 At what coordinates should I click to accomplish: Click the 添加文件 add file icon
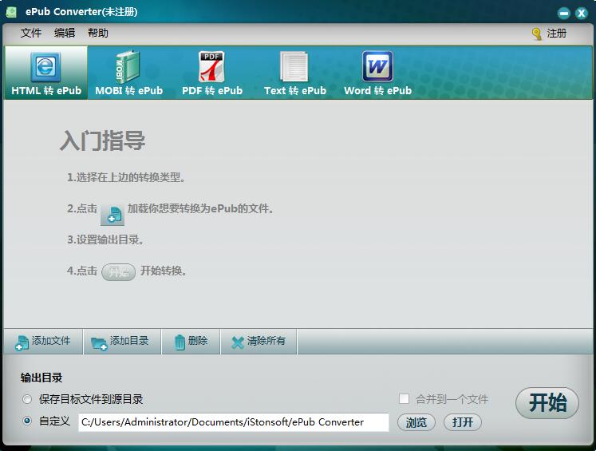(22, 342)
